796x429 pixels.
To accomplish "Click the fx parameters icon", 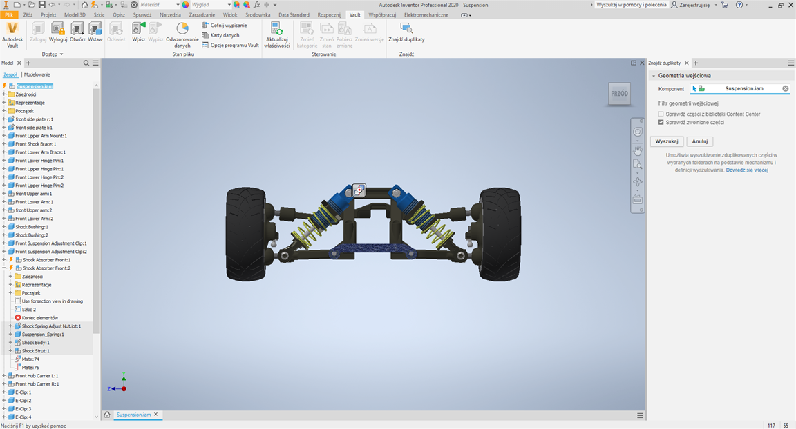I will [x=257, y=5].
